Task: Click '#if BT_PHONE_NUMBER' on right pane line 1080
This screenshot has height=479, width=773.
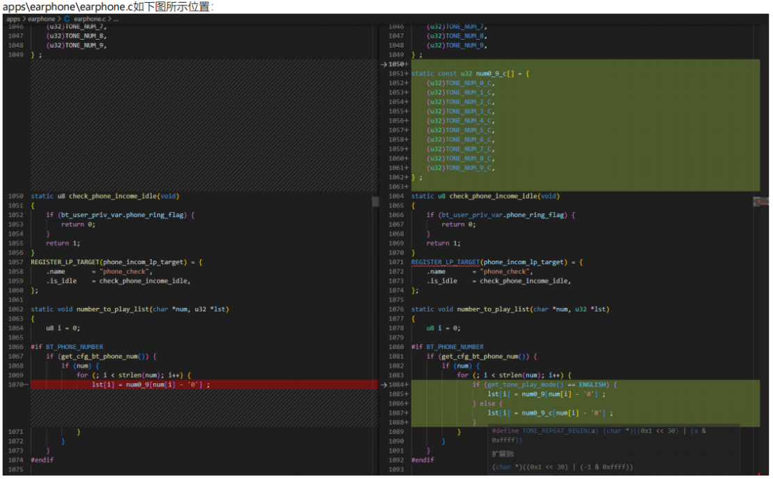Action: 447,347
